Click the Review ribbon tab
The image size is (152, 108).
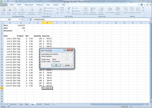[56, 5]
